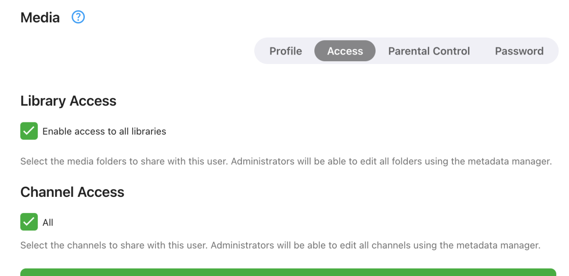Select the Access tab
This screenshot has height=276, width=569.
click(345, 51)
